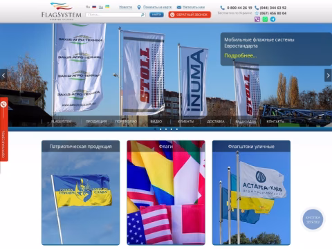Select the first slider dot

click(155, 129)
